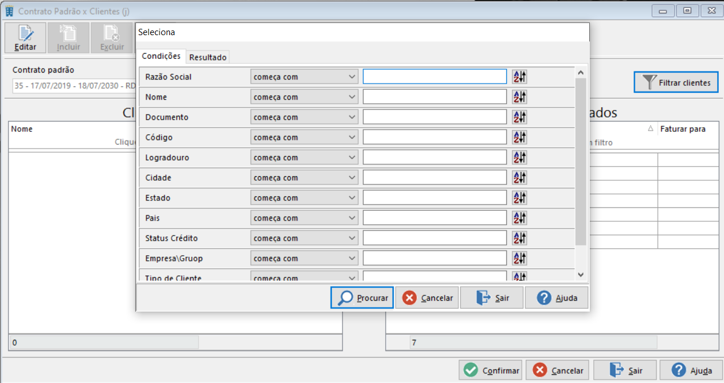The height and width of the screenshot is (383, 724).
Task: Click the conditions list scroll-down arrow
Action: coord(581,275)
